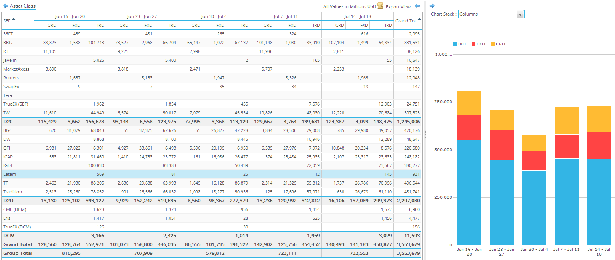Click the 360T row label
The width and height of the screenshot is (615, 260).
[8, 34]
